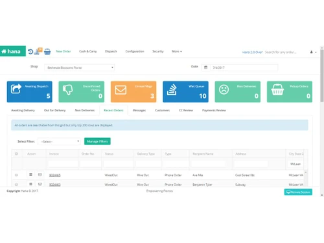Select the Recent Orders tab

point(113,110)
